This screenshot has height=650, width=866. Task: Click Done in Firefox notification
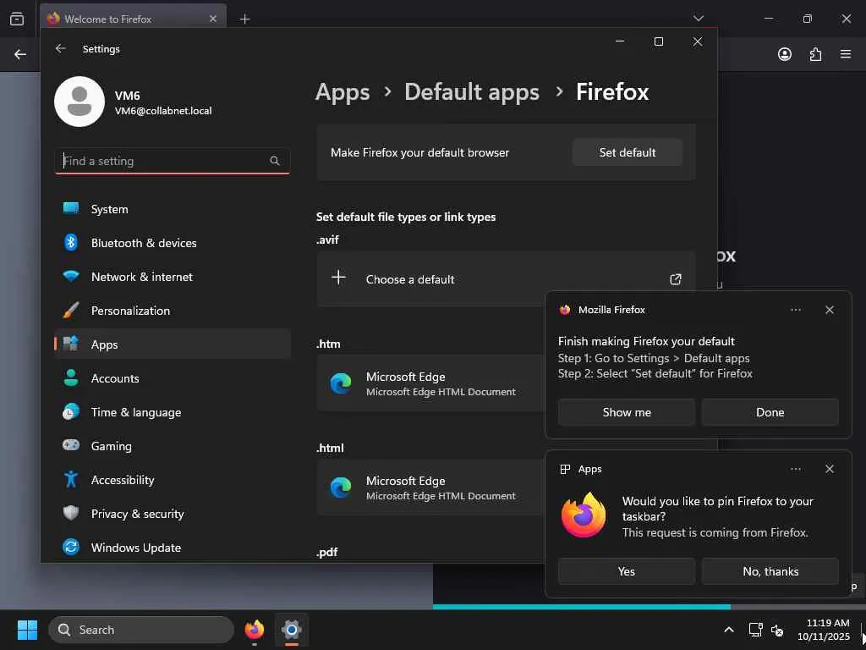coord(770,412)
